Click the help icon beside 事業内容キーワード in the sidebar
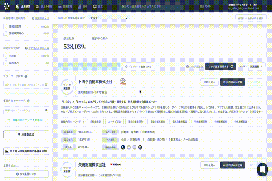 click(29, 100)
